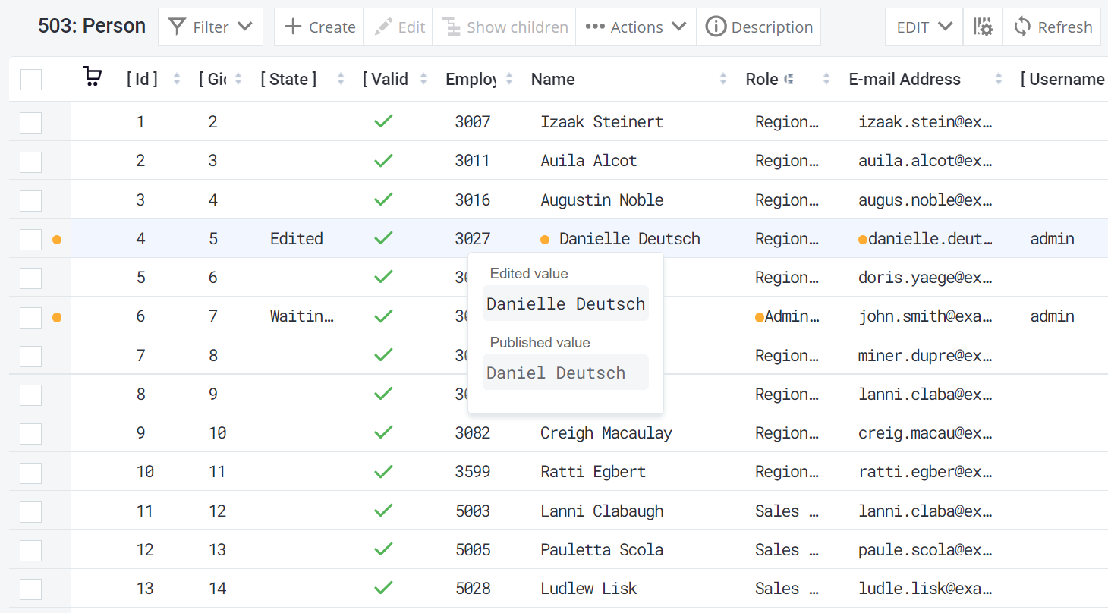Click the green valid checkmark for Izaak Steinert
This screenshot has height=613, width=1108.
(x=383, y=121)
